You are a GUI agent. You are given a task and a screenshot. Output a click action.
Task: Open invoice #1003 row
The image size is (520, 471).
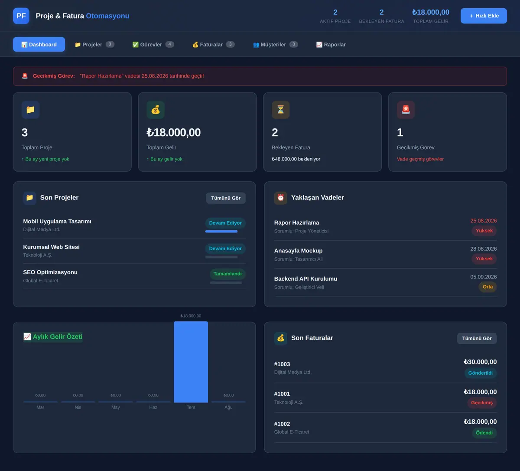pos(386,368)
